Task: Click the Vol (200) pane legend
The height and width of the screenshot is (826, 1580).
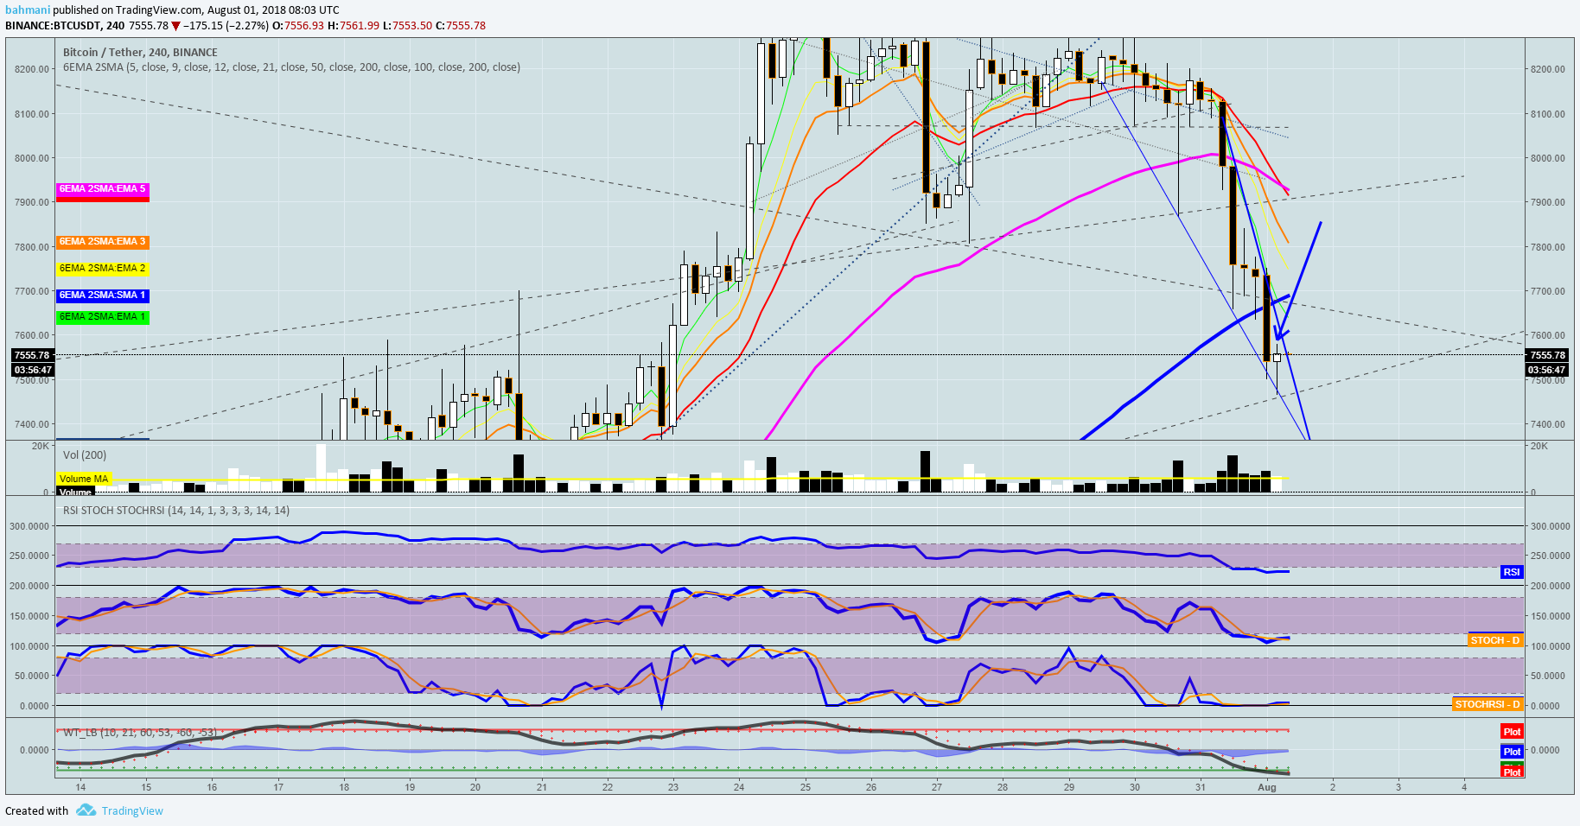Action: pos(85,455)
